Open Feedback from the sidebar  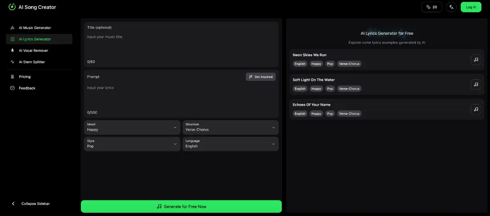tap(27, 88)
